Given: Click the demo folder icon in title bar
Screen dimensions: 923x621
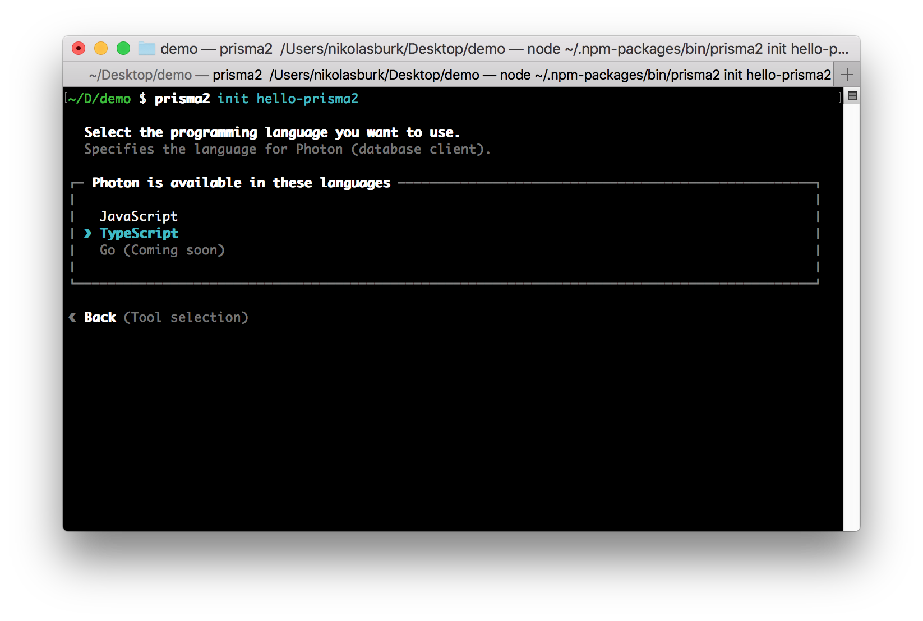Looking at the screenshot, I should (x=147, y=49).
